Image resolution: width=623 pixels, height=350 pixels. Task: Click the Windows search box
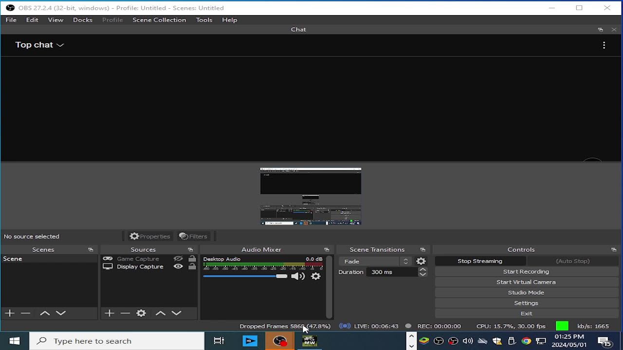click(117, 341)
